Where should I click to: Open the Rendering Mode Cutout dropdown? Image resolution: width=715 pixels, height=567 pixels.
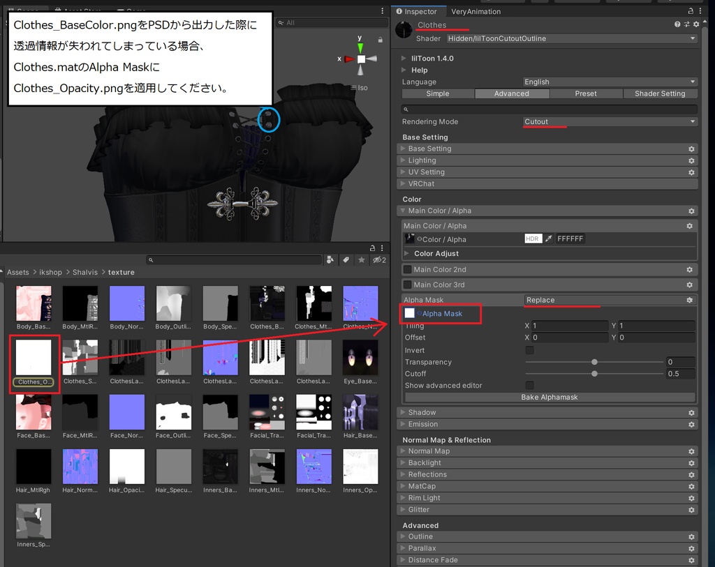(607, 121)
